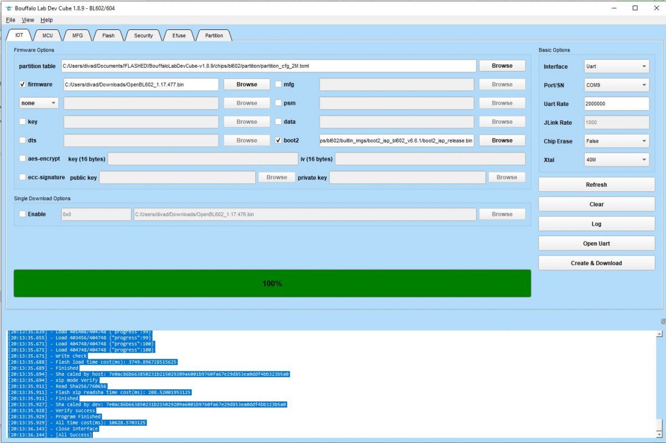
Task: Click the Refresh button
Action: click(x=597, y=185)
